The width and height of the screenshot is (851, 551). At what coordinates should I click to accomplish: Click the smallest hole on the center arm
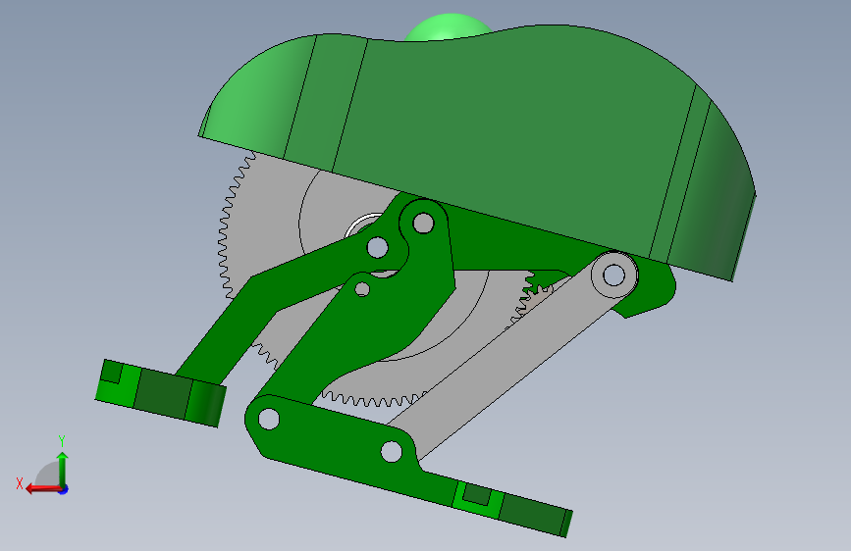click(362, 289)
